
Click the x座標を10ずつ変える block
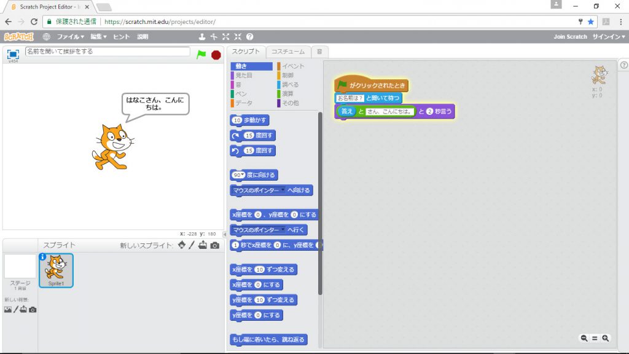click(264, 269)
